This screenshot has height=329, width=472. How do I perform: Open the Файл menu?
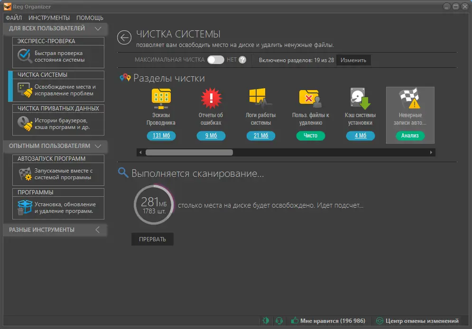point(14,18)
